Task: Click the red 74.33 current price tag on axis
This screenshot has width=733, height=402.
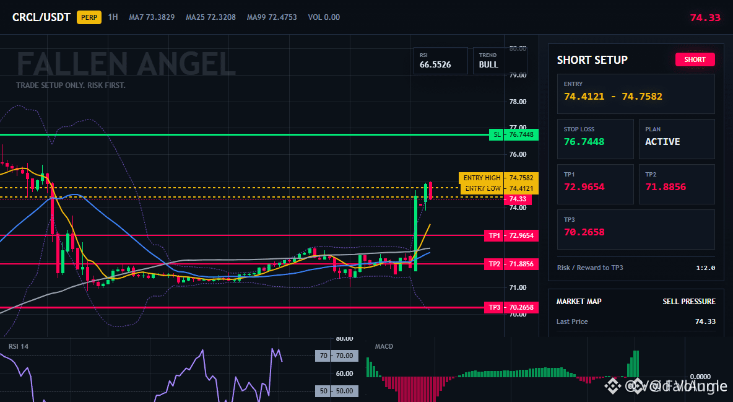Action: coord(518,199)
